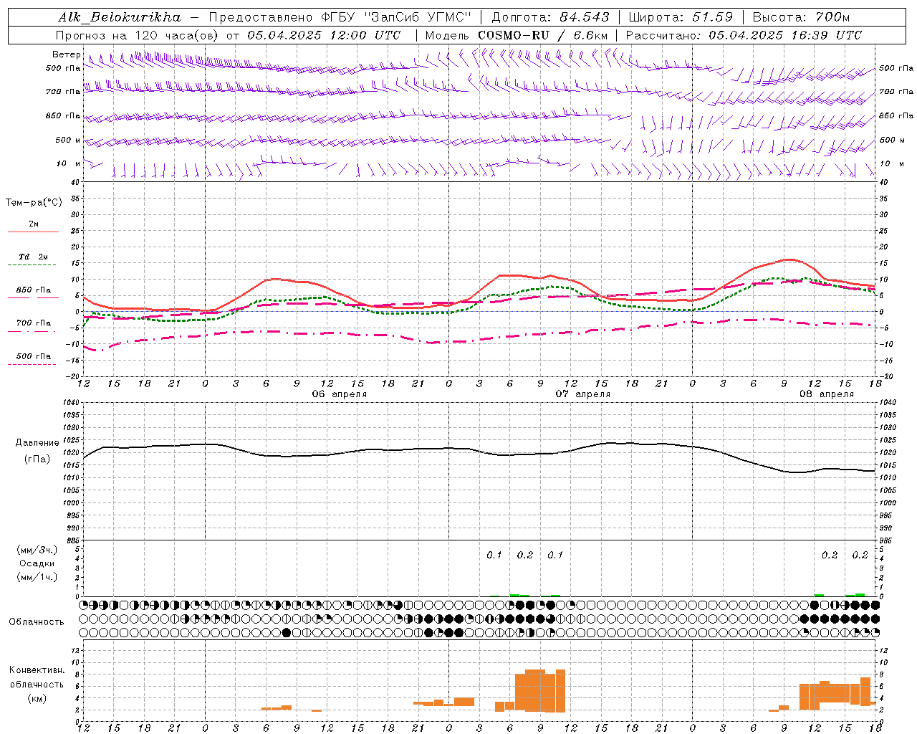Image resolution: width=917 pixels, height=734 pixels.
Task: Click the 985 value on left pressure axis
Action: pos(72,540)
